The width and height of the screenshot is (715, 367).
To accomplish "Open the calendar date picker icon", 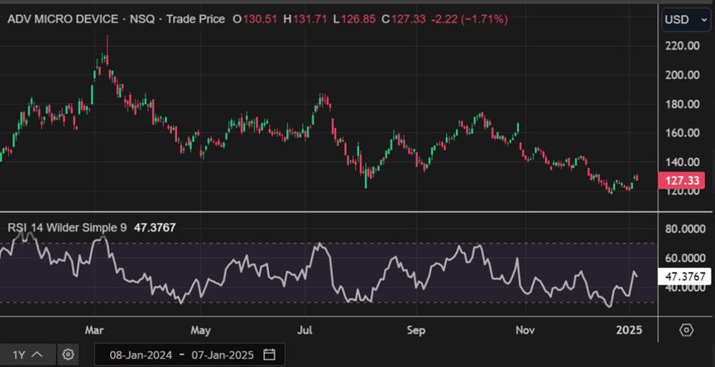I will pyautogui.click(x=270, y=355).
